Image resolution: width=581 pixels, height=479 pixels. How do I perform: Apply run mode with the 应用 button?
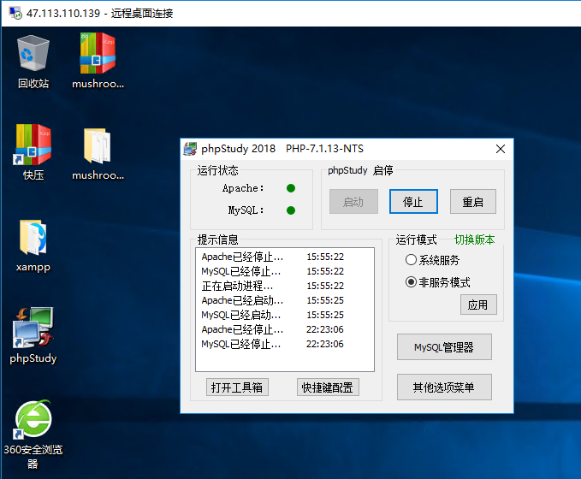click(478, 305)
